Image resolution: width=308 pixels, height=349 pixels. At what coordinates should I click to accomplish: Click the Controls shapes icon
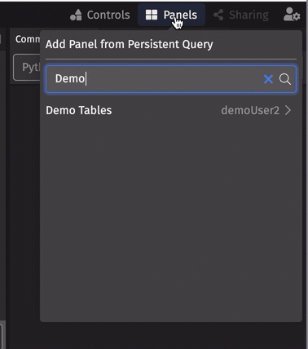point(76,15)
